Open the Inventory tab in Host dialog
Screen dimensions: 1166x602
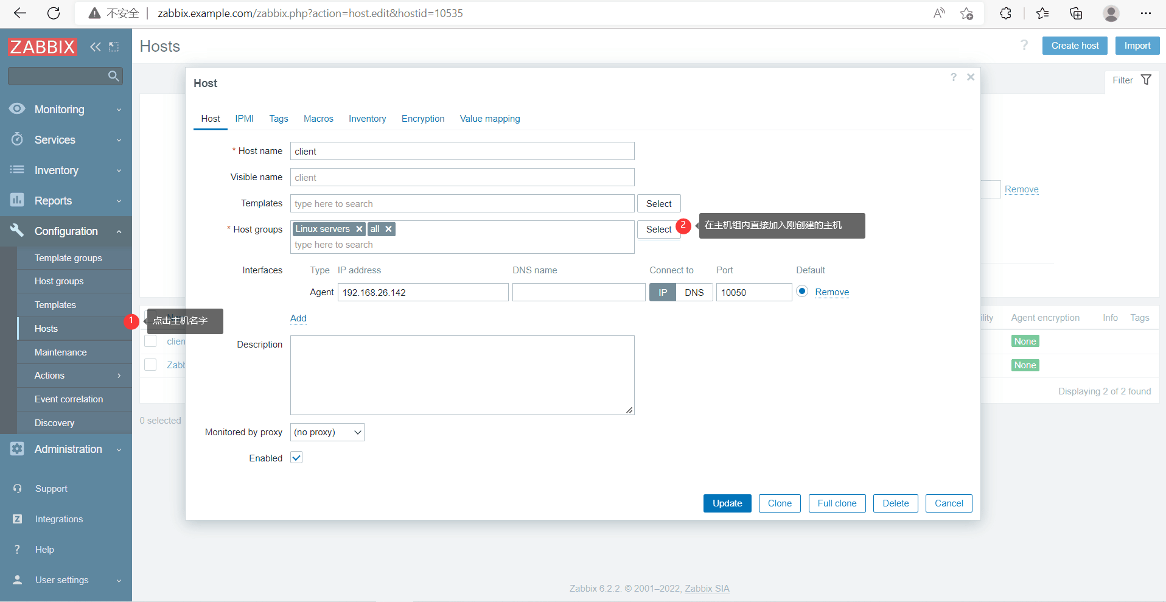[367, 119]
